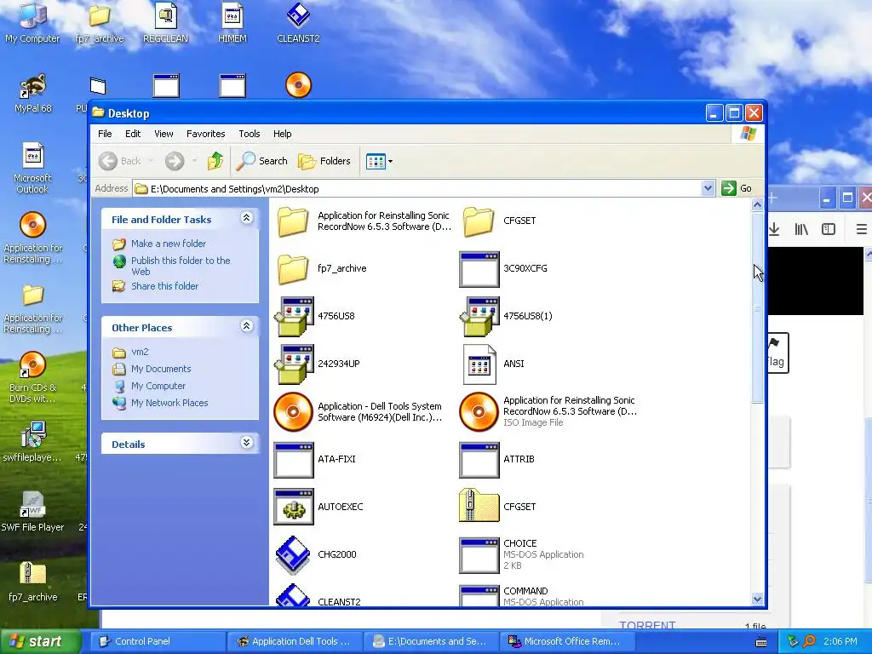This screenshot has width=872, height=654.
Task: Toggle the Folders pane button
Action: point(324,161)
